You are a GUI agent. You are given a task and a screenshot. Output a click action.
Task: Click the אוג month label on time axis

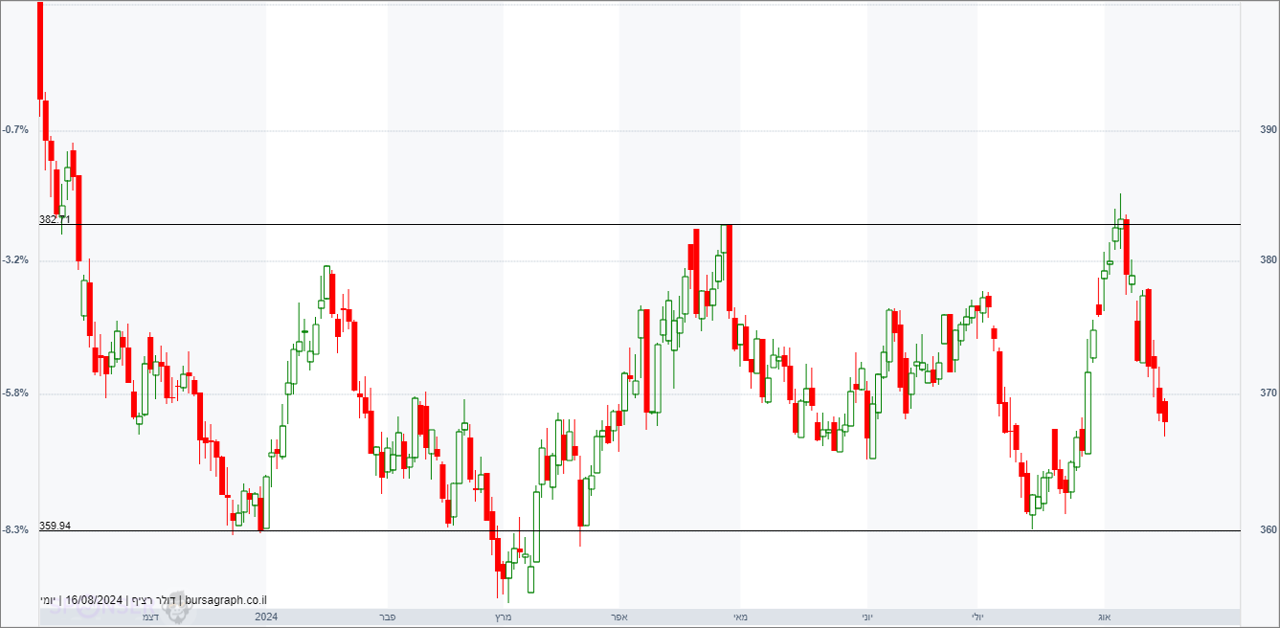tap(1104, 617)
